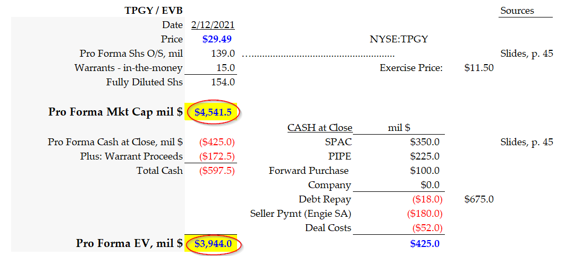Select the Fully Diluted Shs value 154.0
Image resolution: width=565 pixels, height=256 pixels.
223,82
